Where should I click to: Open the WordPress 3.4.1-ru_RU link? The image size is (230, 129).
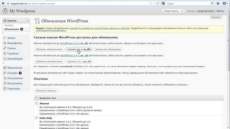point(74,43)
